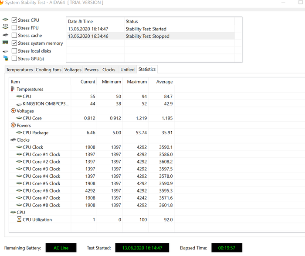Viewport: 305px width, 256px height.
Task: Open the Powers tab
Action: coord(91,70)
